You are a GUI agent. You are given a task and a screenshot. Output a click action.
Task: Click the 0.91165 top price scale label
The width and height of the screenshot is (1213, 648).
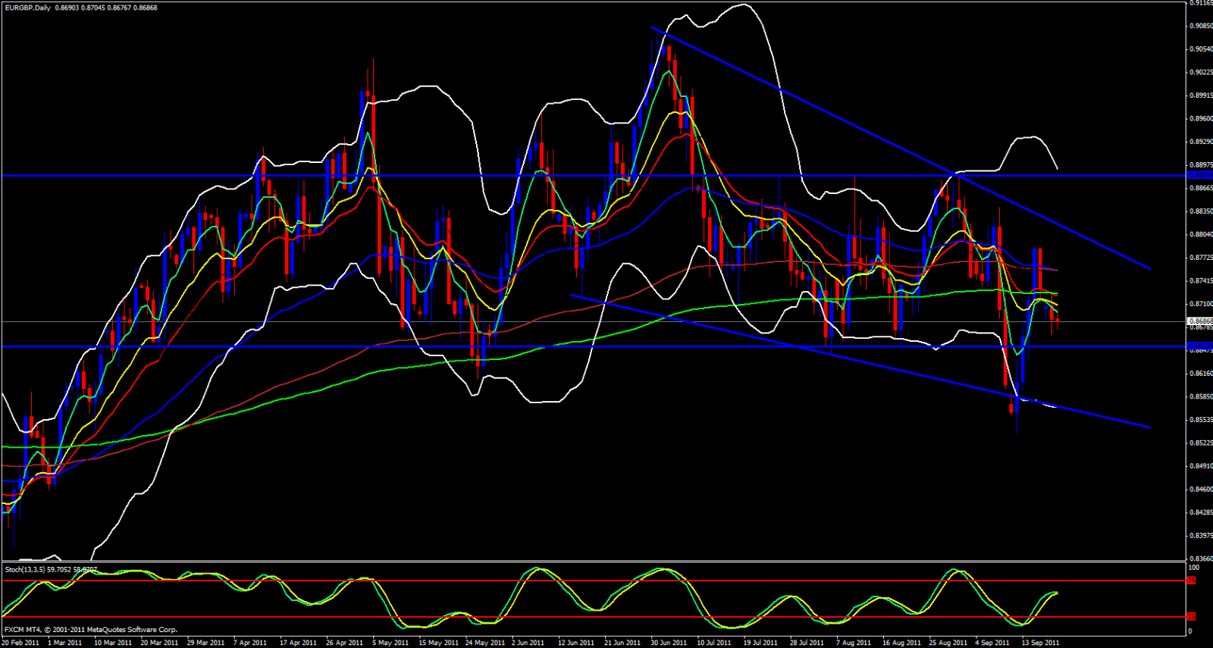click(x=1199, y=3)
